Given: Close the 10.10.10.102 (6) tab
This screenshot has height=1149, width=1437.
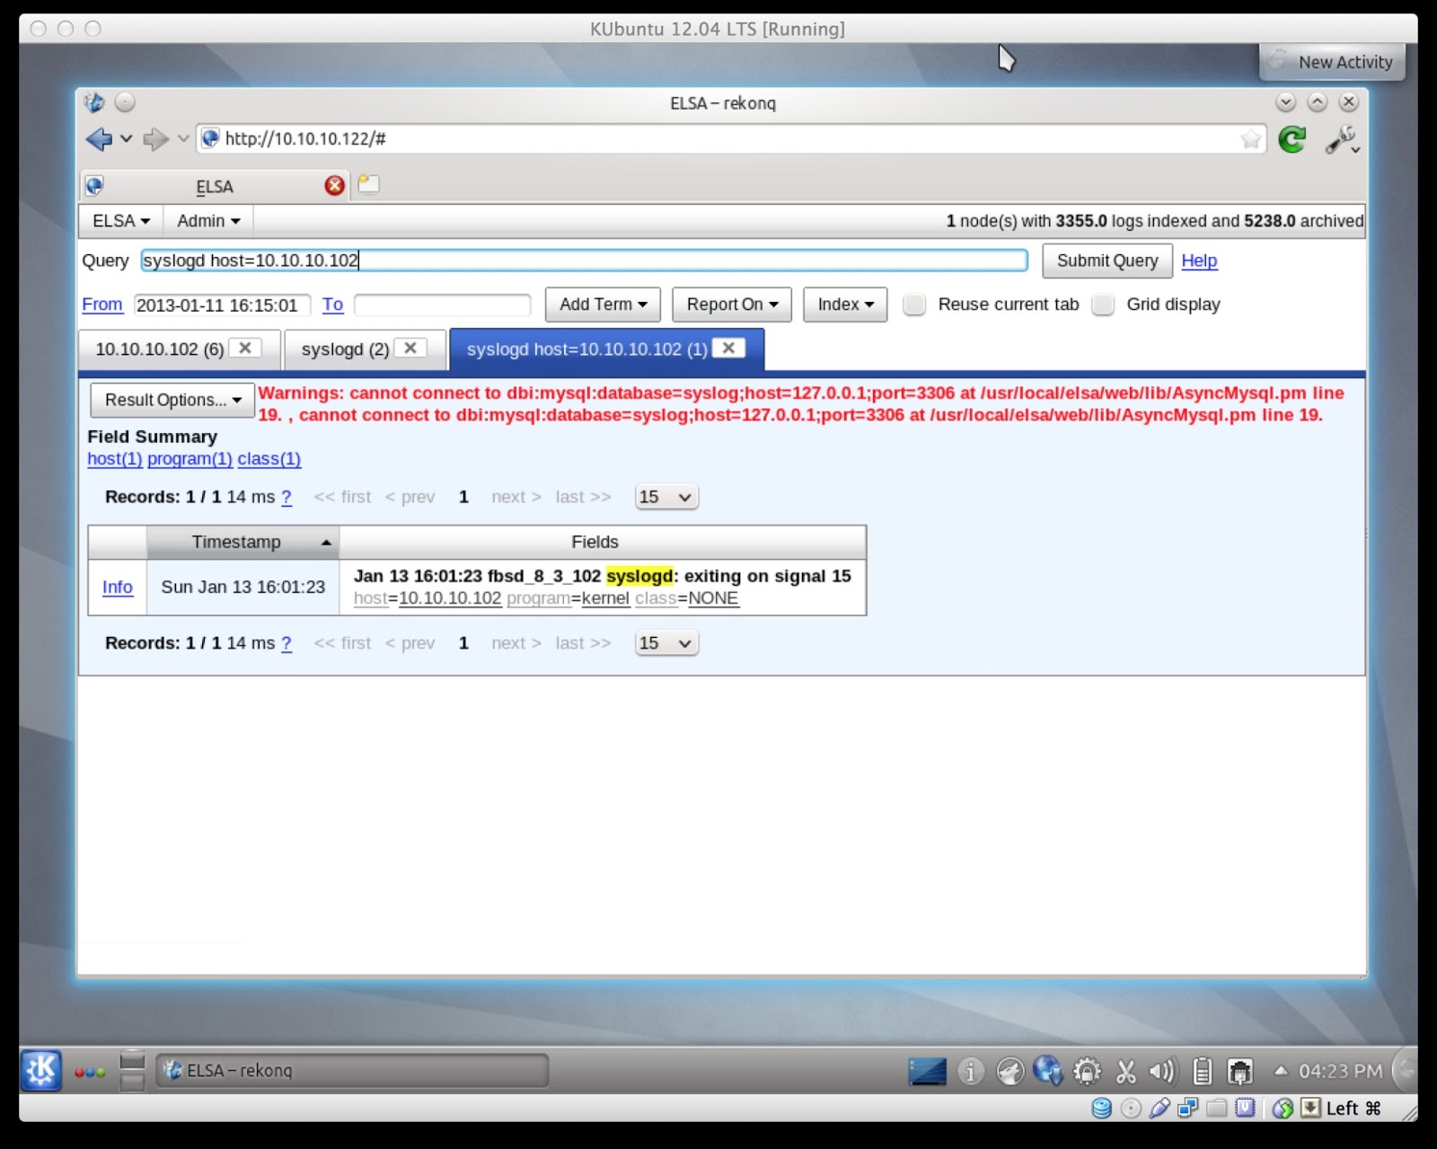Looking at the screenshot, I should coord(244,349).
